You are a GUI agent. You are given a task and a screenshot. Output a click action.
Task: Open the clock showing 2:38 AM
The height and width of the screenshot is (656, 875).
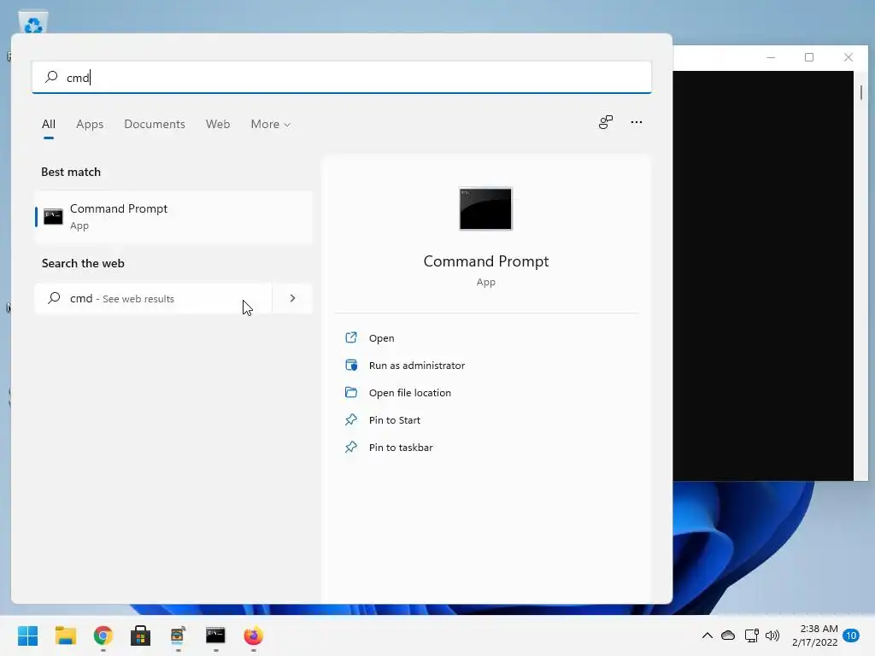point(815,635)
